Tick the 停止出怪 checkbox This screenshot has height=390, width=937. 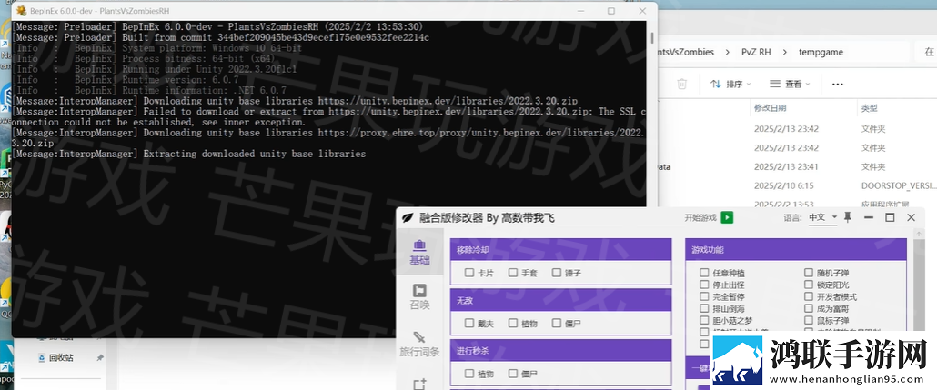tap(704, 285)
